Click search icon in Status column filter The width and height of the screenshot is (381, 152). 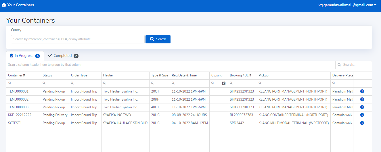pyautogui.click(x=44, y=83)
